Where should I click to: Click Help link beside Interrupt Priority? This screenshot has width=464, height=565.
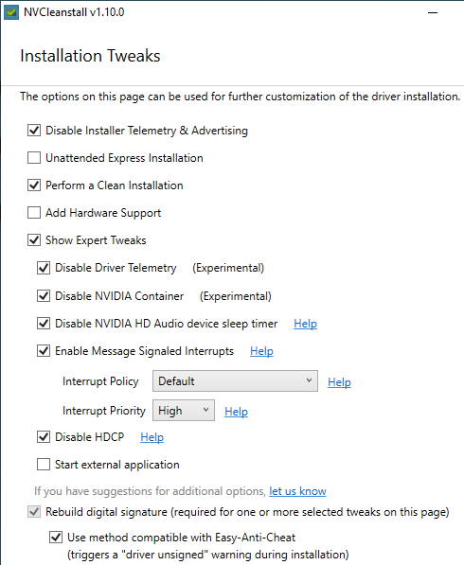236,411
